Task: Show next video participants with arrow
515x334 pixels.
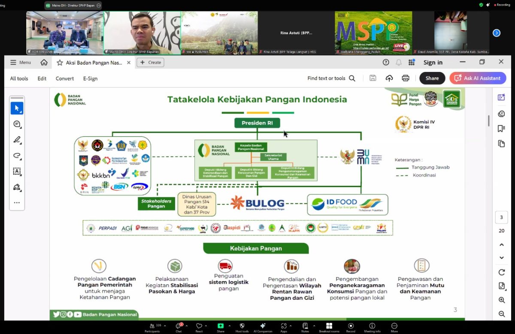Action: [x=497, y=33]
